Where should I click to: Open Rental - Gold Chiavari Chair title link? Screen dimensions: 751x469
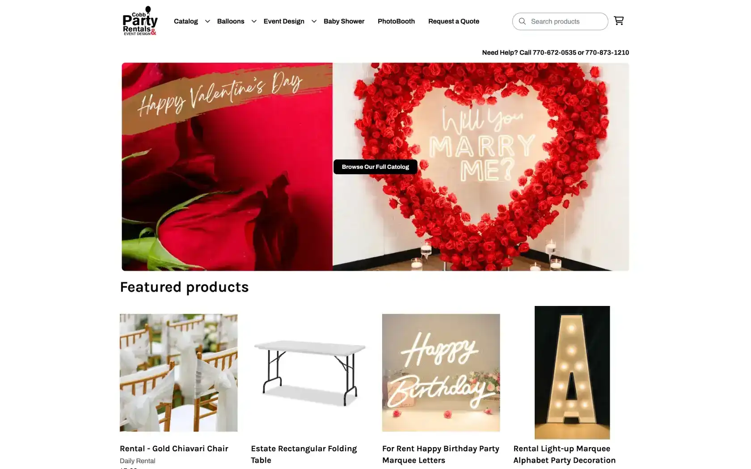(x=174, y=448)
